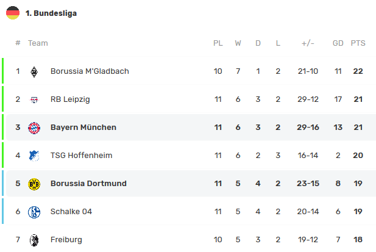Click the Freiburg club logo
Viewport: 376px width, 252px height.
pyautogui.click(x=34, y=240)
